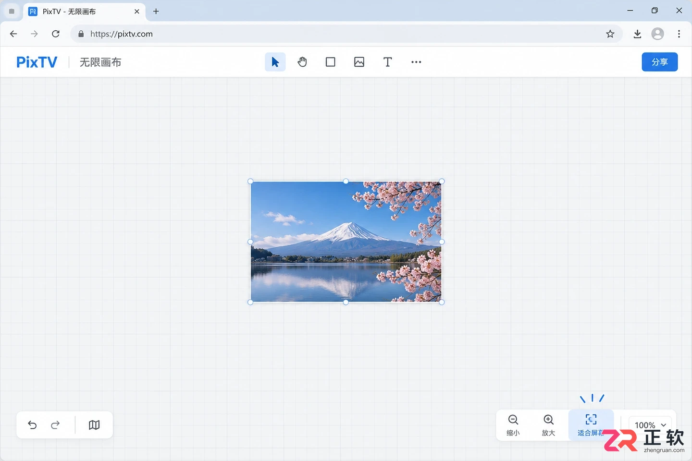Open a new browser tab
Image resolution: width=692 pixels, height=461 pixels.
(156, 12)
